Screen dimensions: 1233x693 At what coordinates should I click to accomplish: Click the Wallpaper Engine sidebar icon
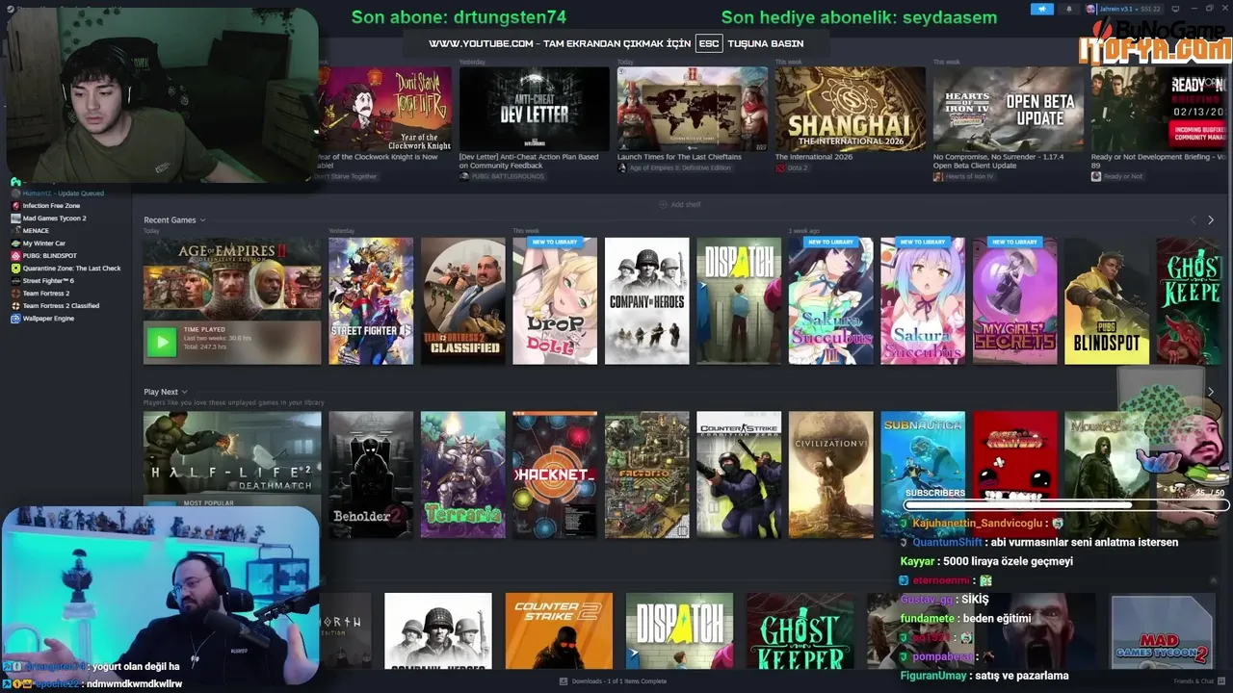coord(15,319)
